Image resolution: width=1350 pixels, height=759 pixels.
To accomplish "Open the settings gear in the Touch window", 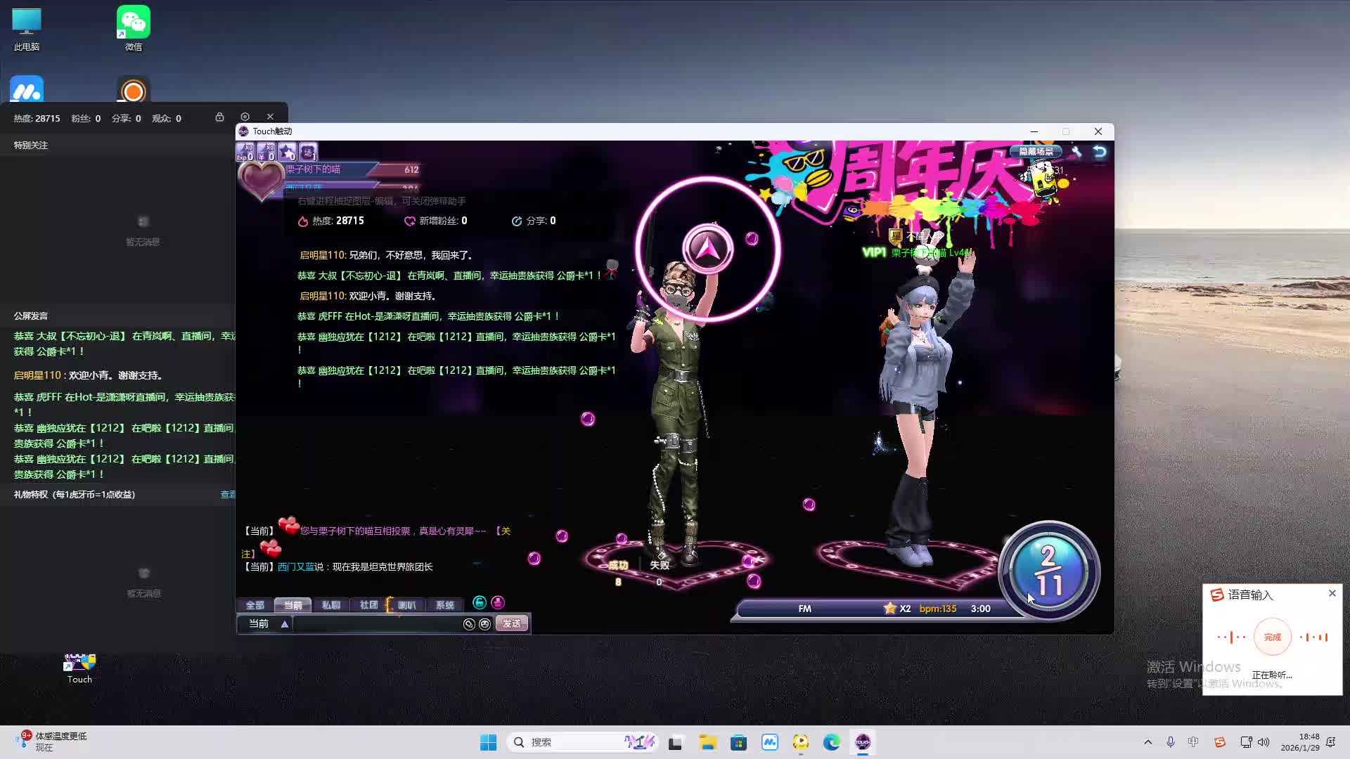I will [1076, 151].
